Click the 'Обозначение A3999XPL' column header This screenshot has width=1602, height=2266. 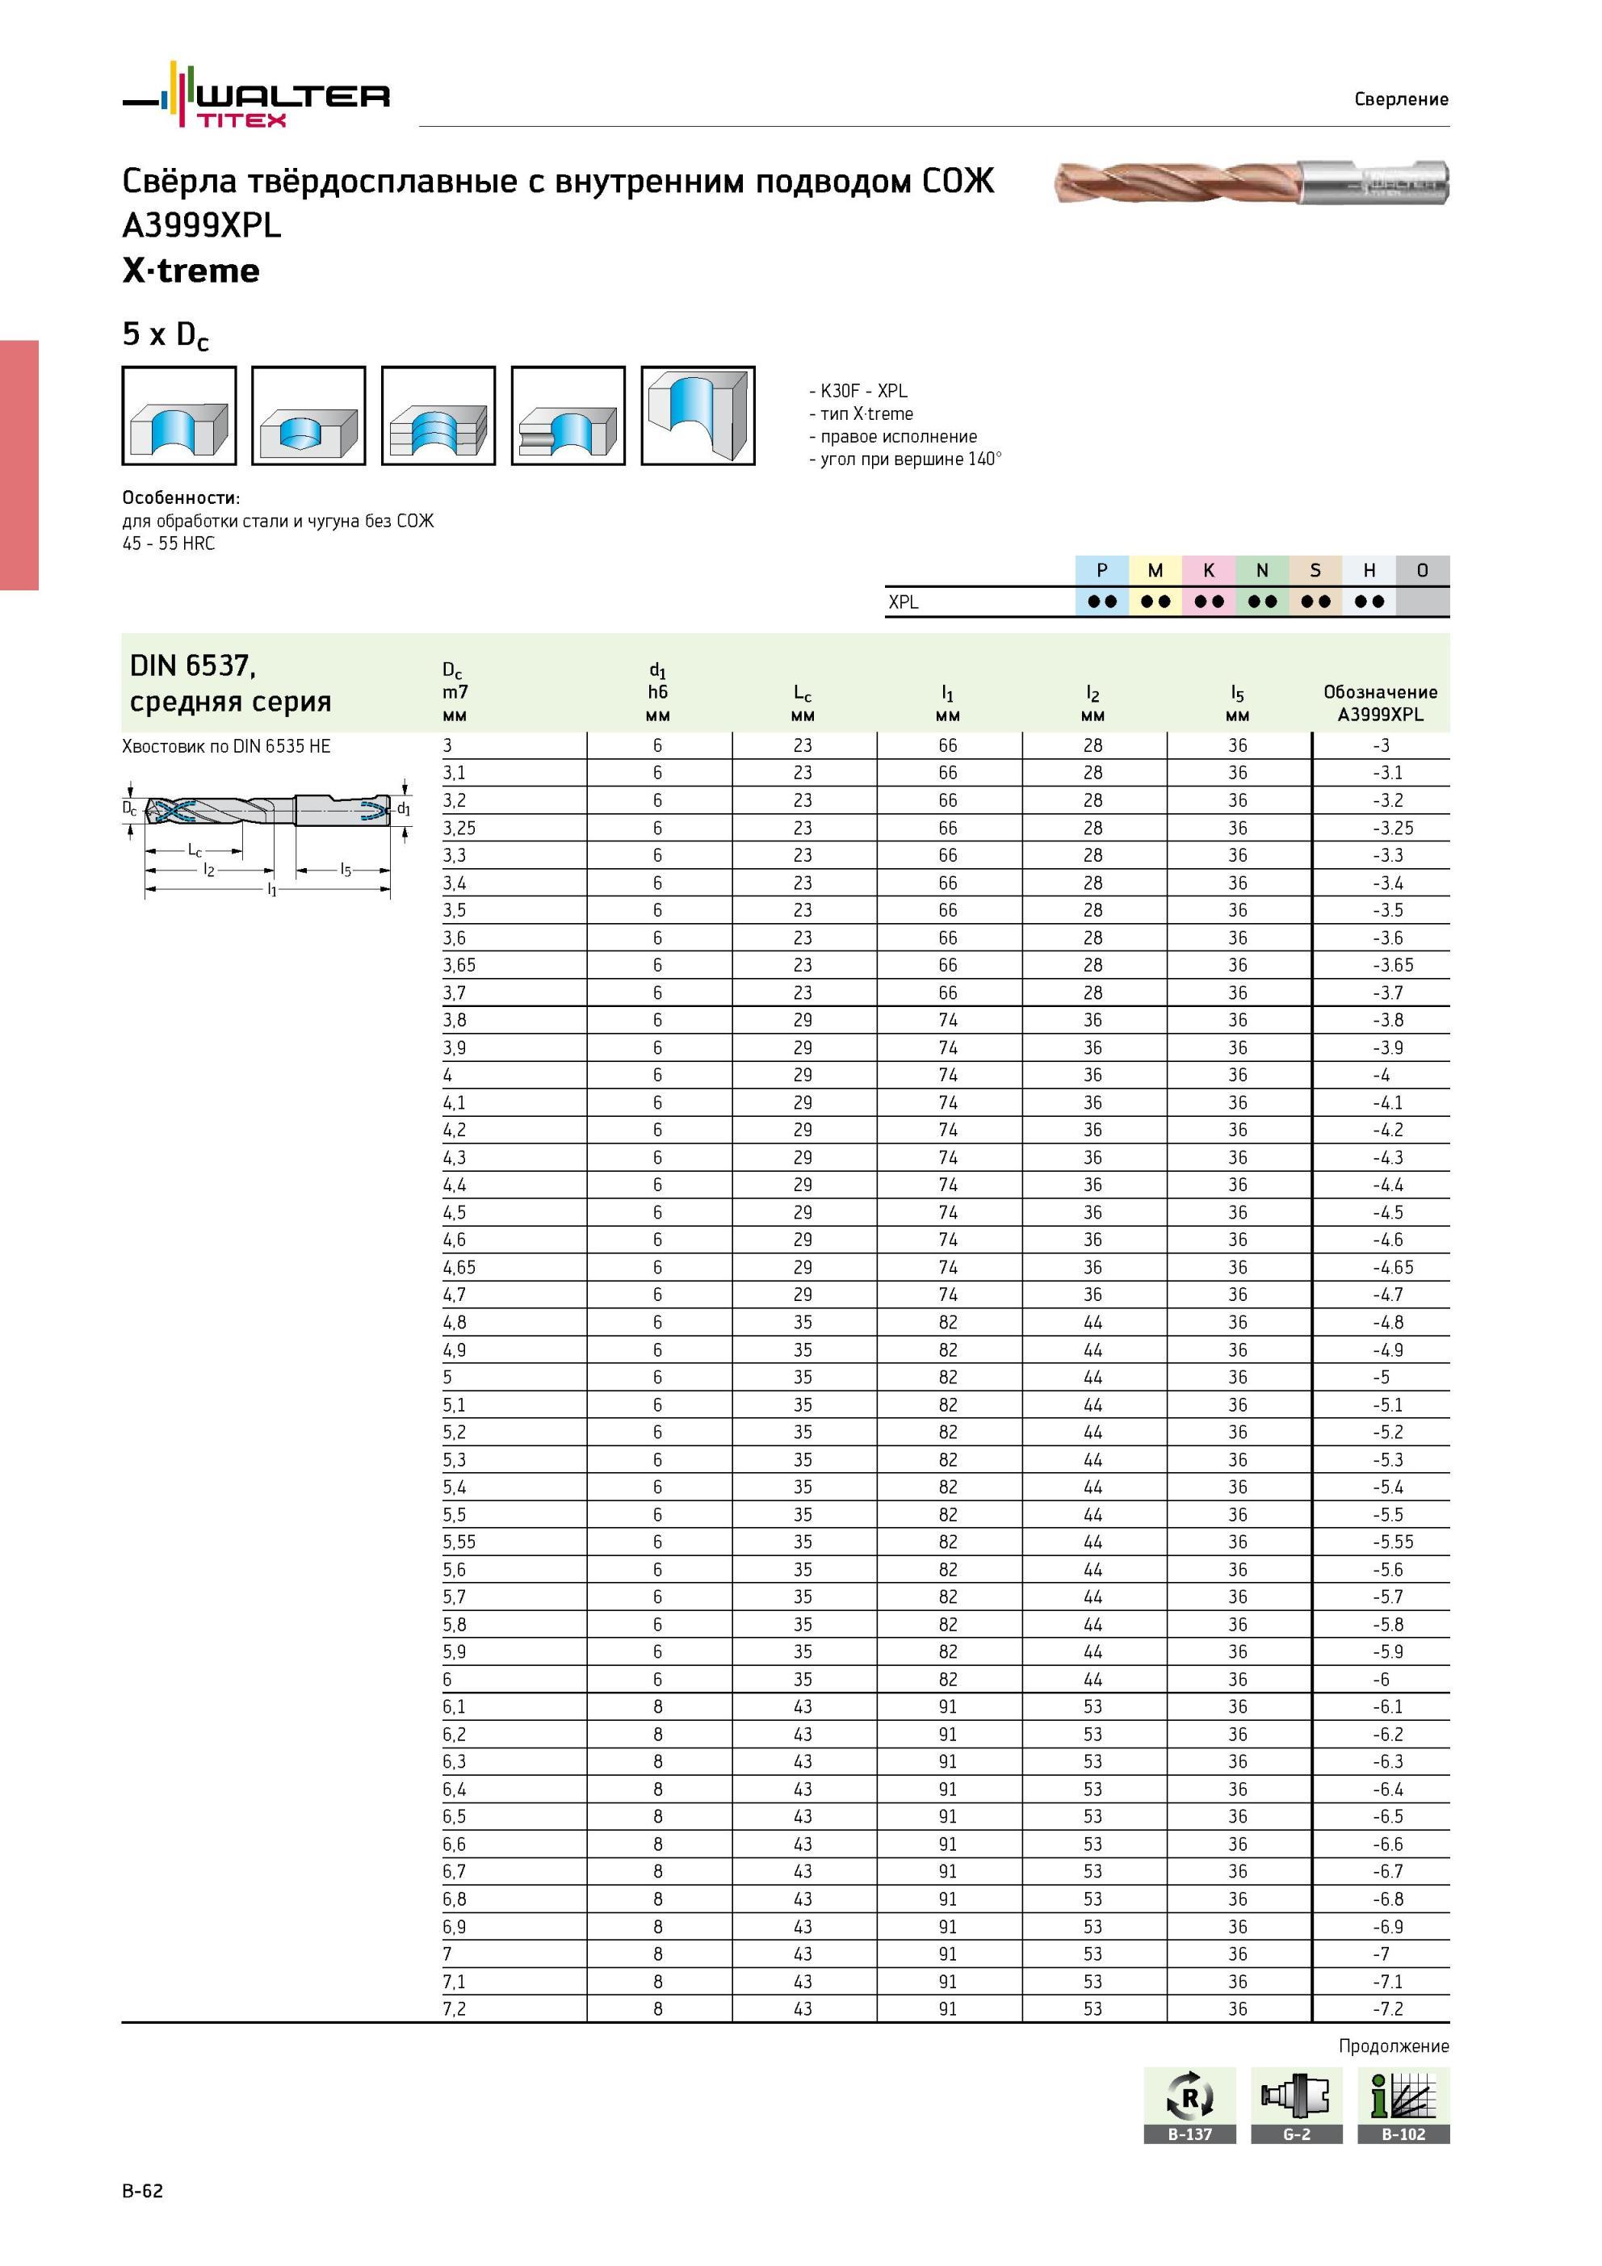pos(1380,703)
